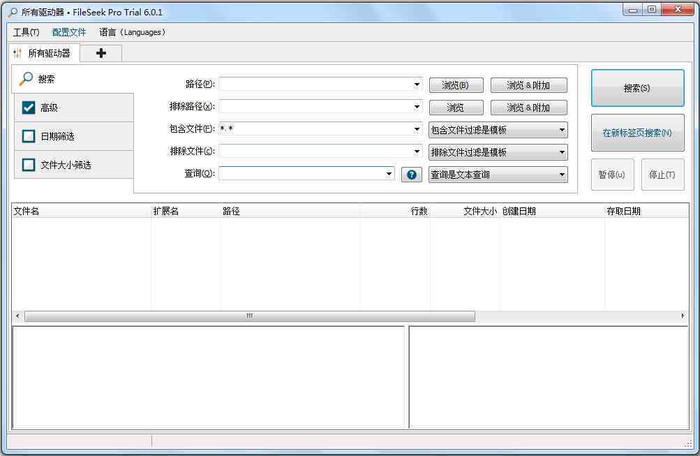Open the 工具(T) menu
The image size is (700, 456).
coord(27,32)
